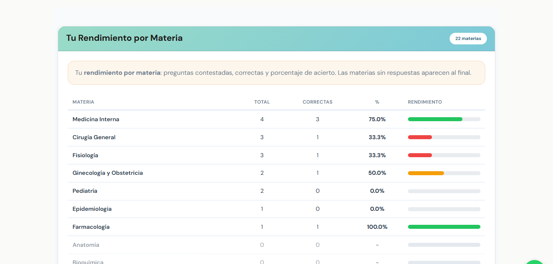Screen dimensions: 553x264
Task: Select the Epidemiologia subject name
Action: click(92, 209)
